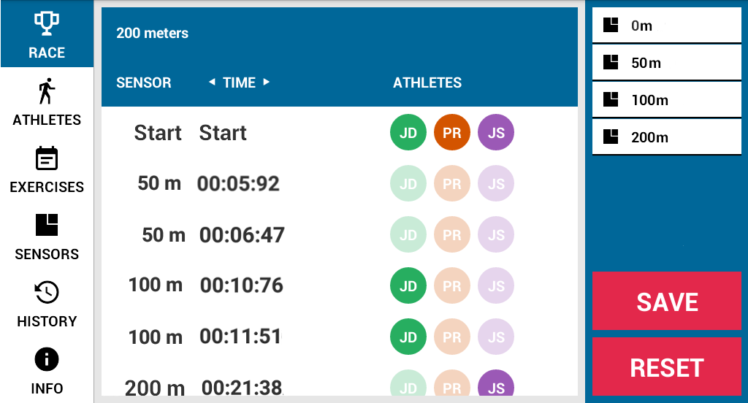The width and height of the screenshot is (748, 403).
Task: Select the 50m sensor list item
Action: coord(666,63)
